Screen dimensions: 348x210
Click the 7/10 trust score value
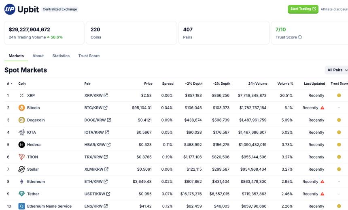pyautogui.click(x=280, y=30)
